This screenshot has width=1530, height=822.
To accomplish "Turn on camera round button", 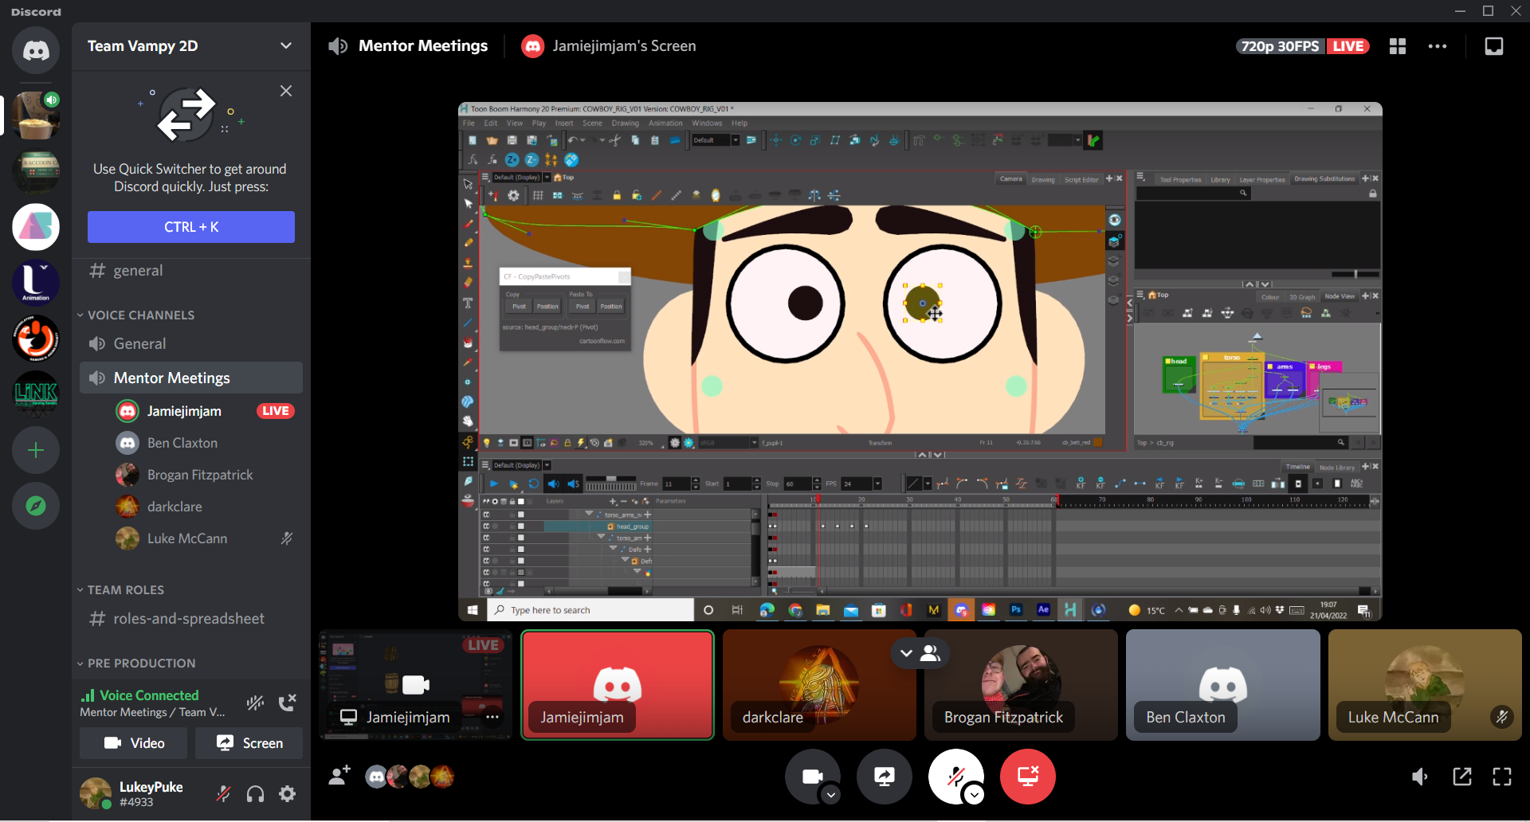I will pyautogui.click(x=811, y=776).
